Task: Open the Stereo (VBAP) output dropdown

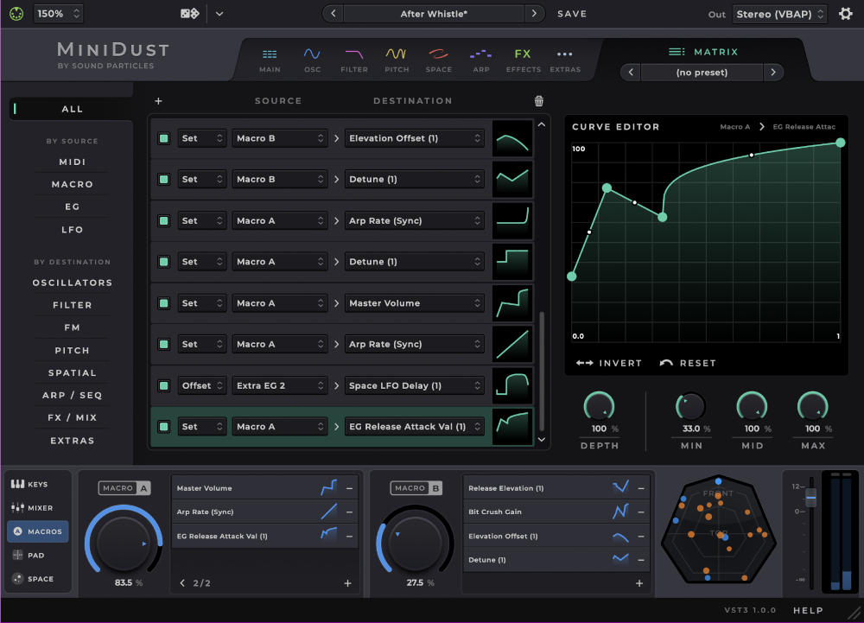Action: point(779,13)
